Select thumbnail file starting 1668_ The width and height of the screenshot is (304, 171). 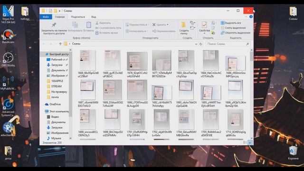[x=88, y=64]
